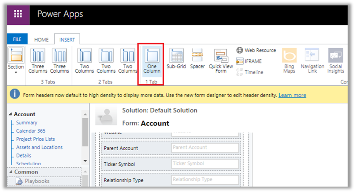This screenshot has width=355, height=192.
Task: Select the Ticker Symbol field
Action: point(205,164)
